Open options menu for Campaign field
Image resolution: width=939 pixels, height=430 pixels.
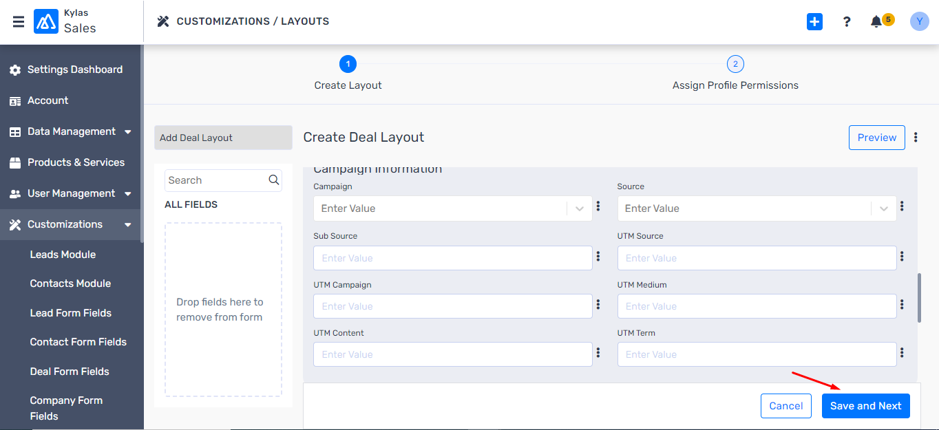(x=598, y=206)
